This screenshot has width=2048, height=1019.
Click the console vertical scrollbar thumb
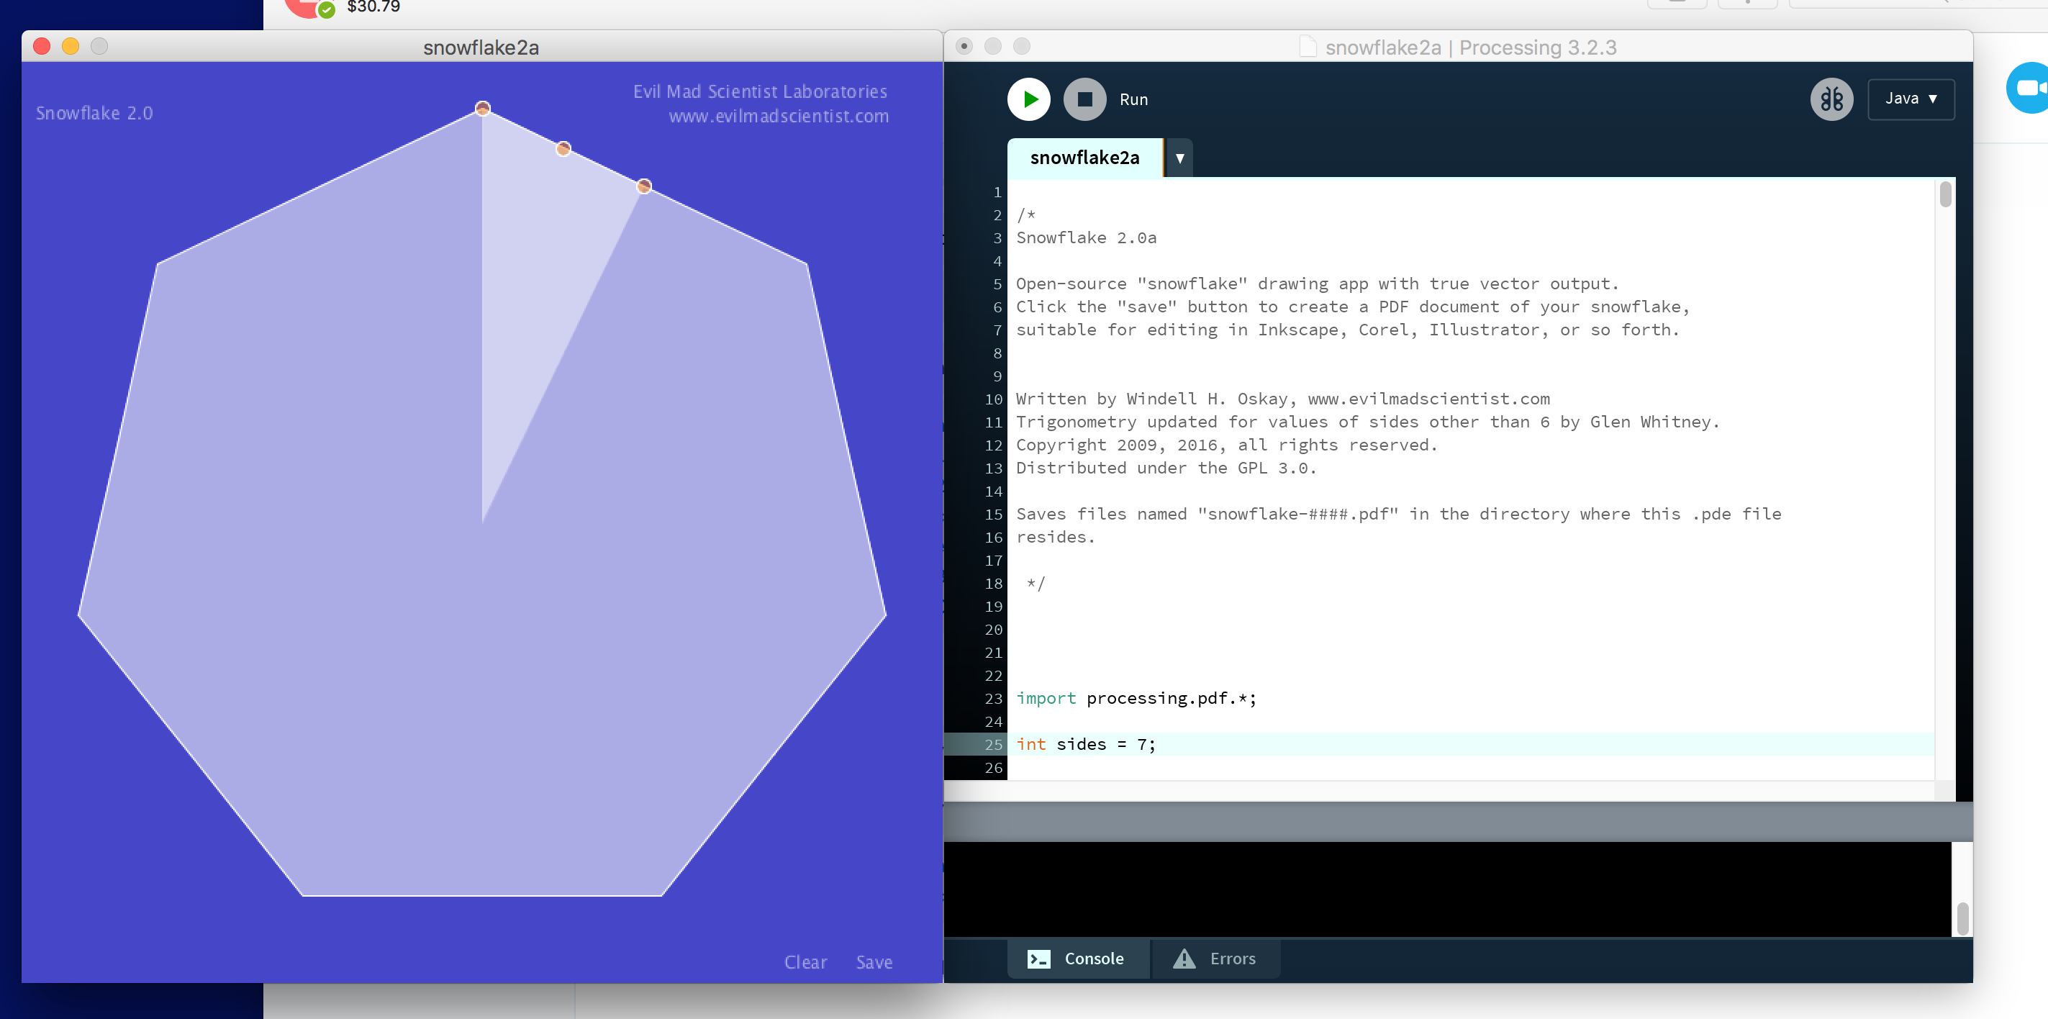pyautogui.click(x=1962, y=918)
